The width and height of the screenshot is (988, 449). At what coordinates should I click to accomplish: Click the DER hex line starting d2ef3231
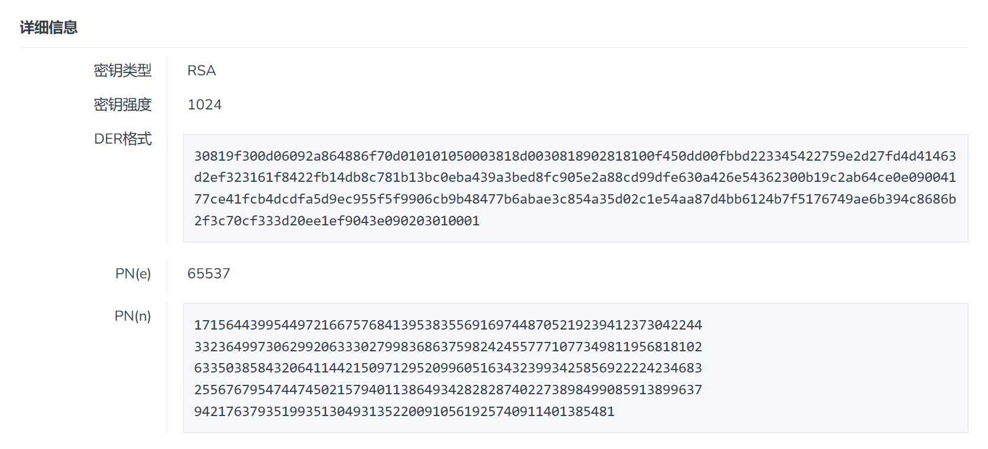coord(575,177)
